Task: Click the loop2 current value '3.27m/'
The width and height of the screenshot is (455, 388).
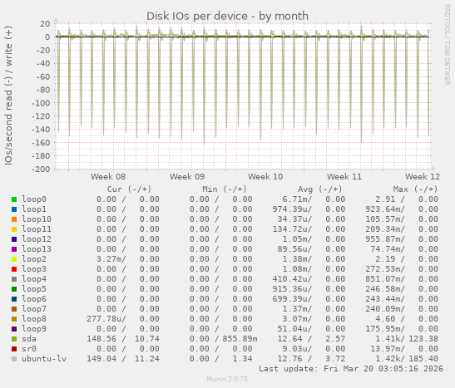Action: tap(111, 259)
